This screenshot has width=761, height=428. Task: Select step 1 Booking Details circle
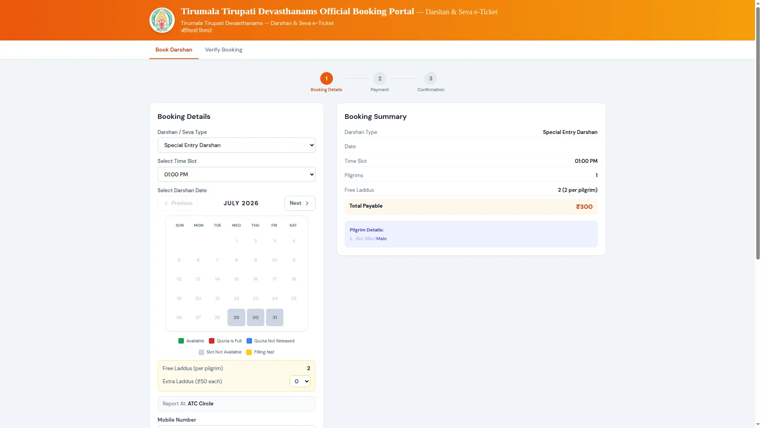326,78
